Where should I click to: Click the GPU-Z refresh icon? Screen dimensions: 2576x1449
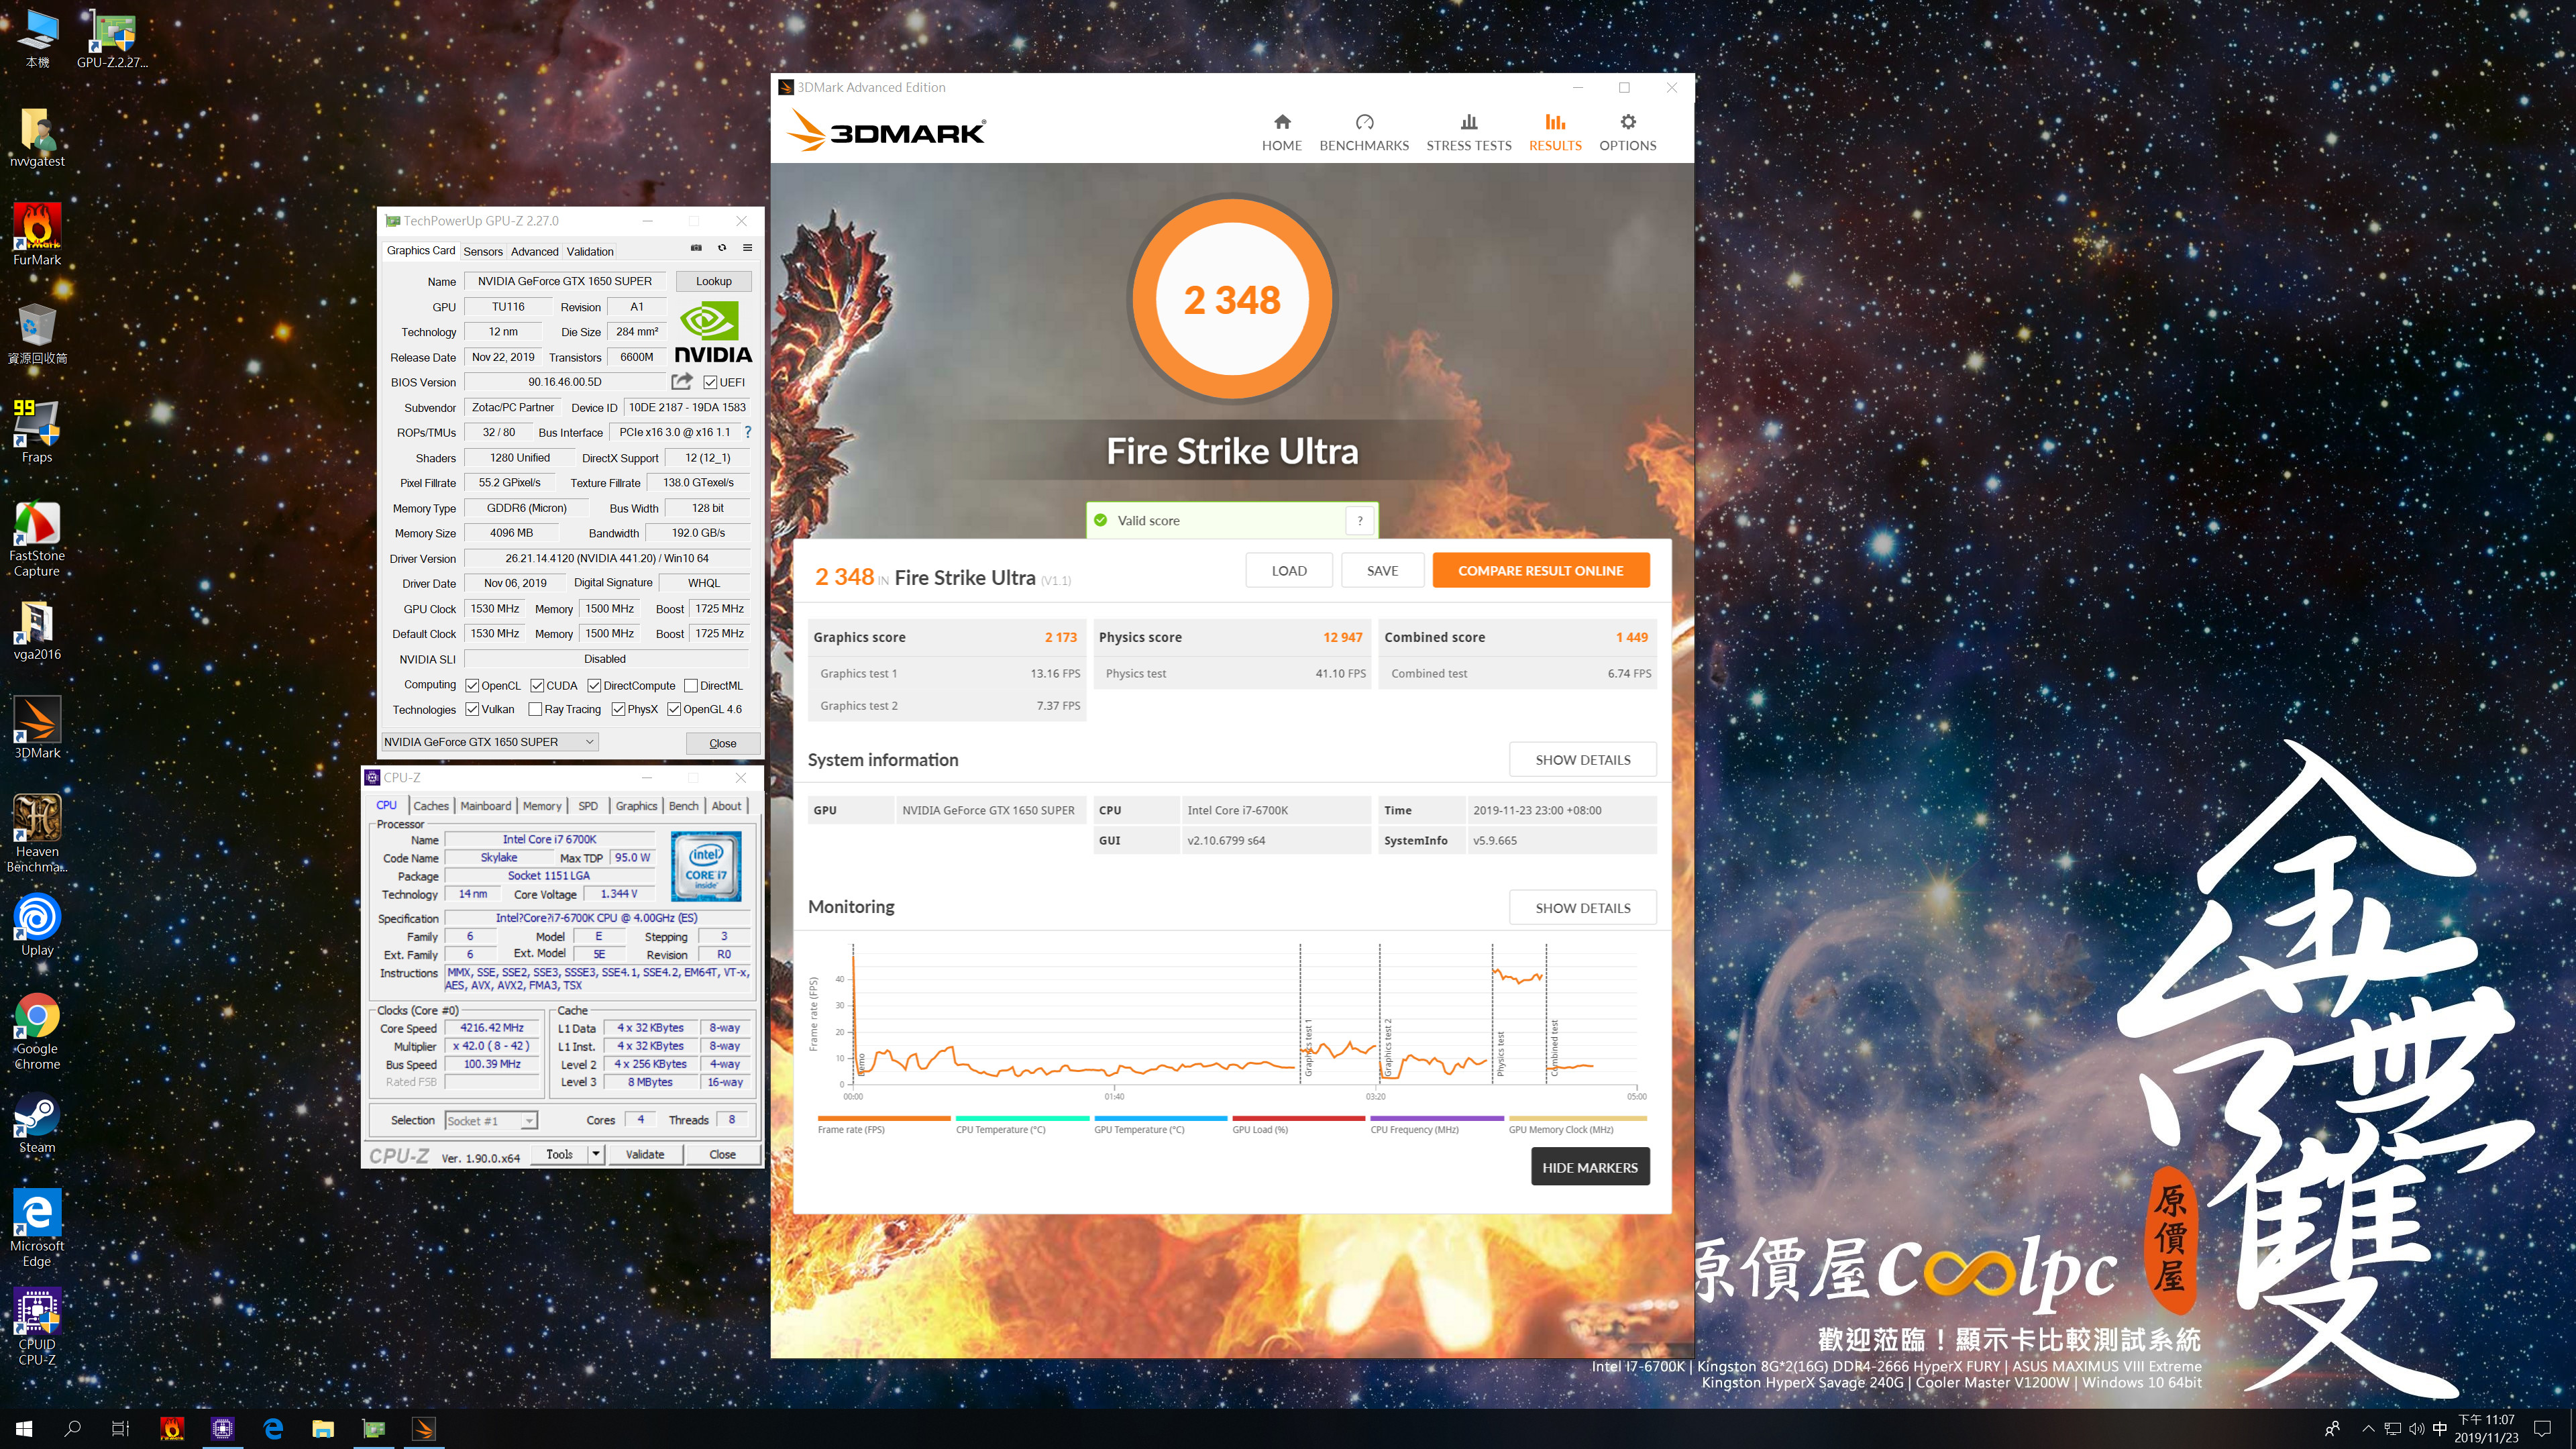(x=722, y=248)
